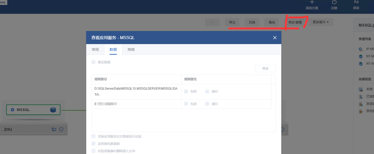Toggle the 绑定数据 checkbox
Image resolution: width=374 pixels, height=154 pixels.
click(x=93, y=62)
